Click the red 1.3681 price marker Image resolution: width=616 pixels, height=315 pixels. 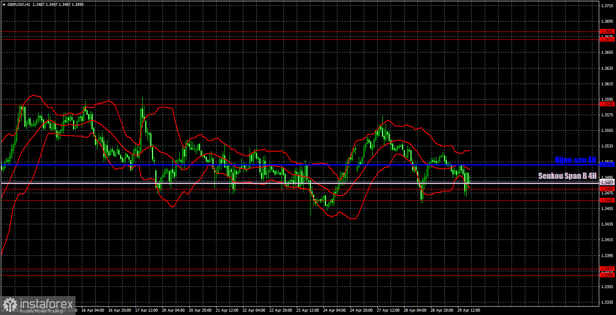tap(607, 31)
